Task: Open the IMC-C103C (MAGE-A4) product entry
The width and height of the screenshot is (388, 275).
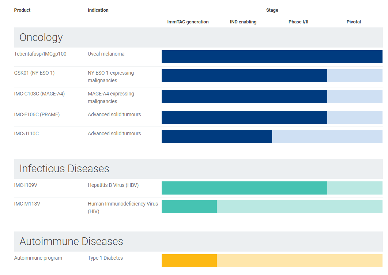Action: (x=39, y=94)
